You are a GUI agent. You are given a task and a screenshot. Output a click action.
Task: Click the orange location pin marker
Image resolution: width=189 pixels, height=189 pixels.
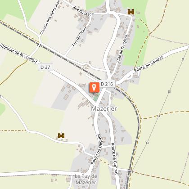click(x=94, y=87)
